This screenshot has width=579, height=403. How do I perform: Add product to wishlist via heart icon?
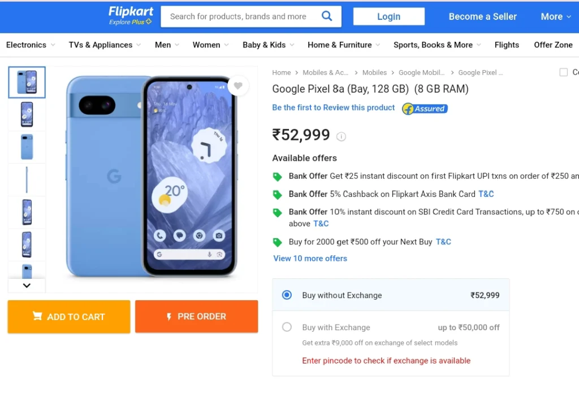click(x=238, y=86)
